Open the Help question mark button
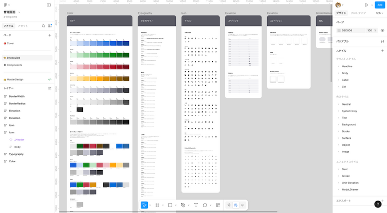 [378, 204]
